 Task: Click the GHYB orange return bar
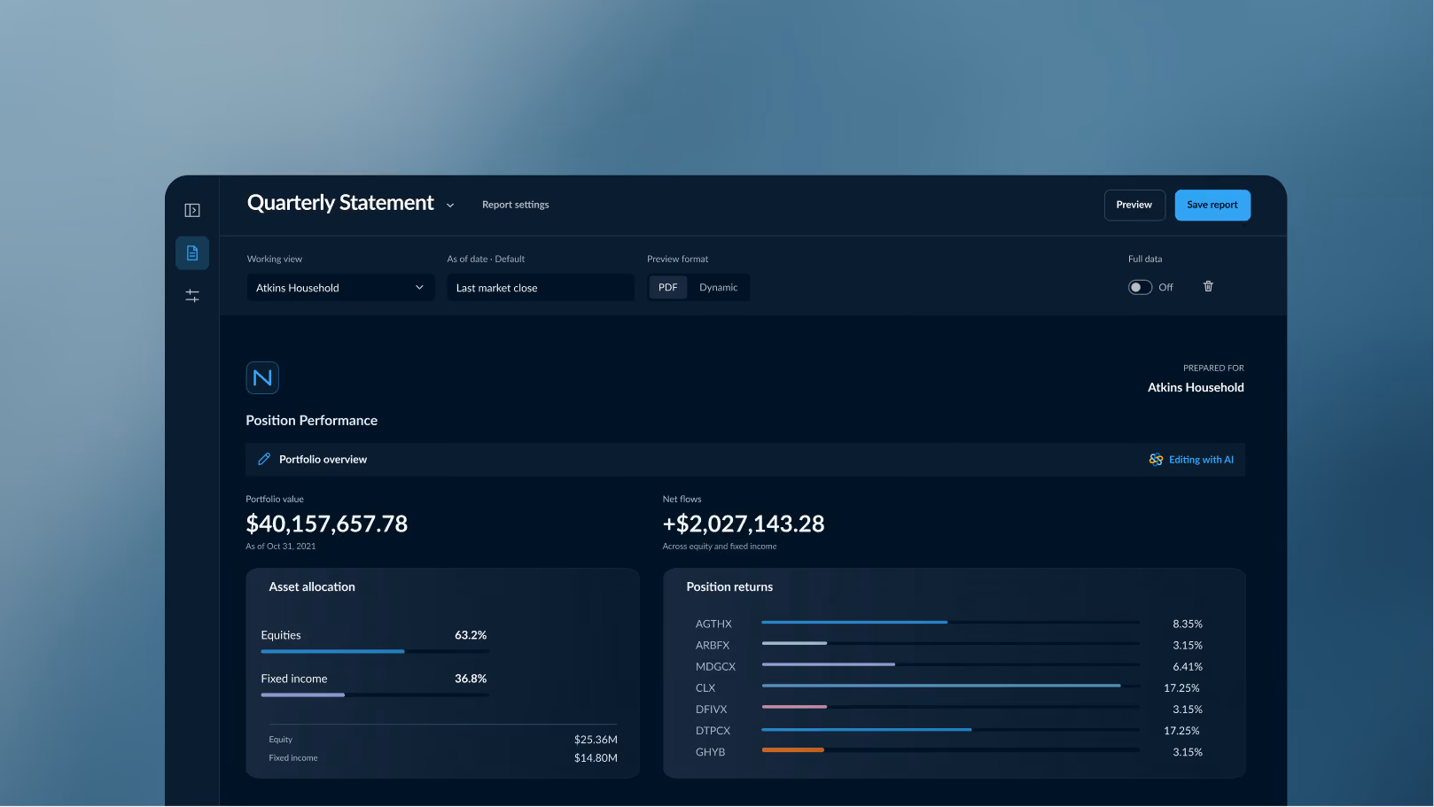pyautogui.click(x=793, y=749)
